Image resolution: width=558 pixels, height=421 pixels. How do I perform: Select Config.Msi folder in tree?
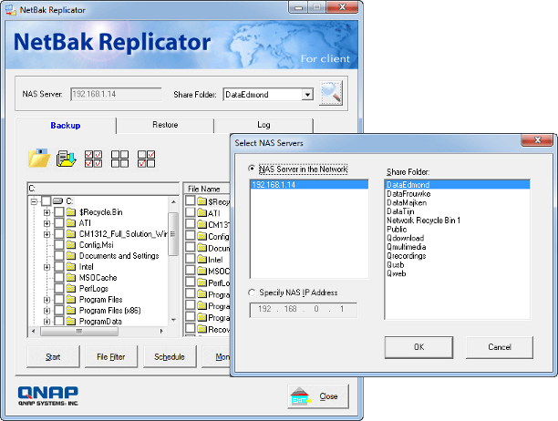click(x=96, y=245)
